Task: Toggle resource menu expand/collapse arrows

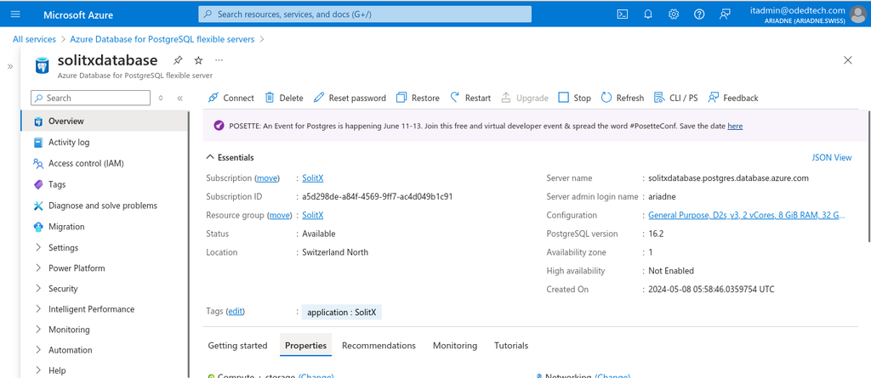Action: click(161, 99)
